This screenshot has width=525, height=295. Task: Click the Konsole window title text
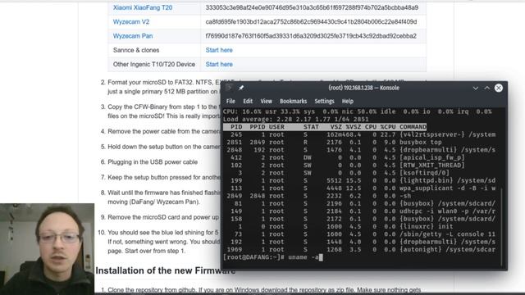(363, 88)
